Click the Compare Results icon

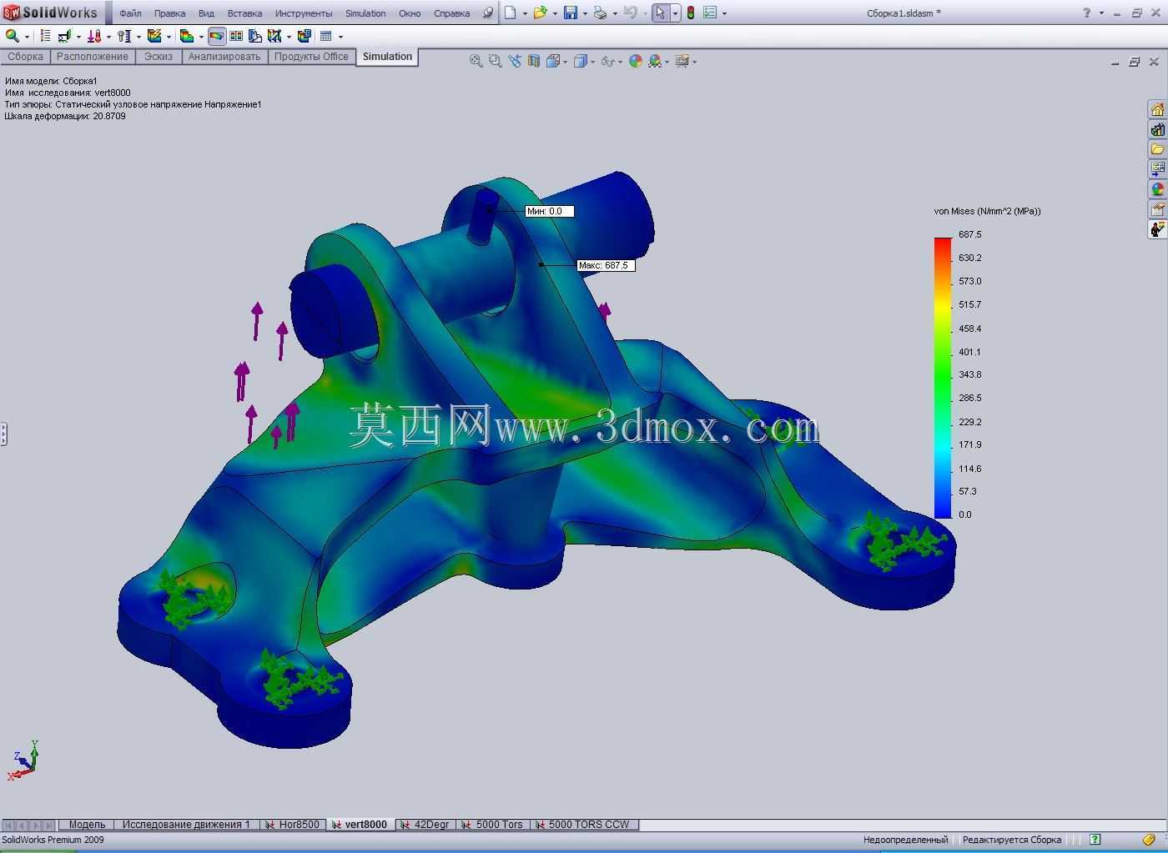236,36
